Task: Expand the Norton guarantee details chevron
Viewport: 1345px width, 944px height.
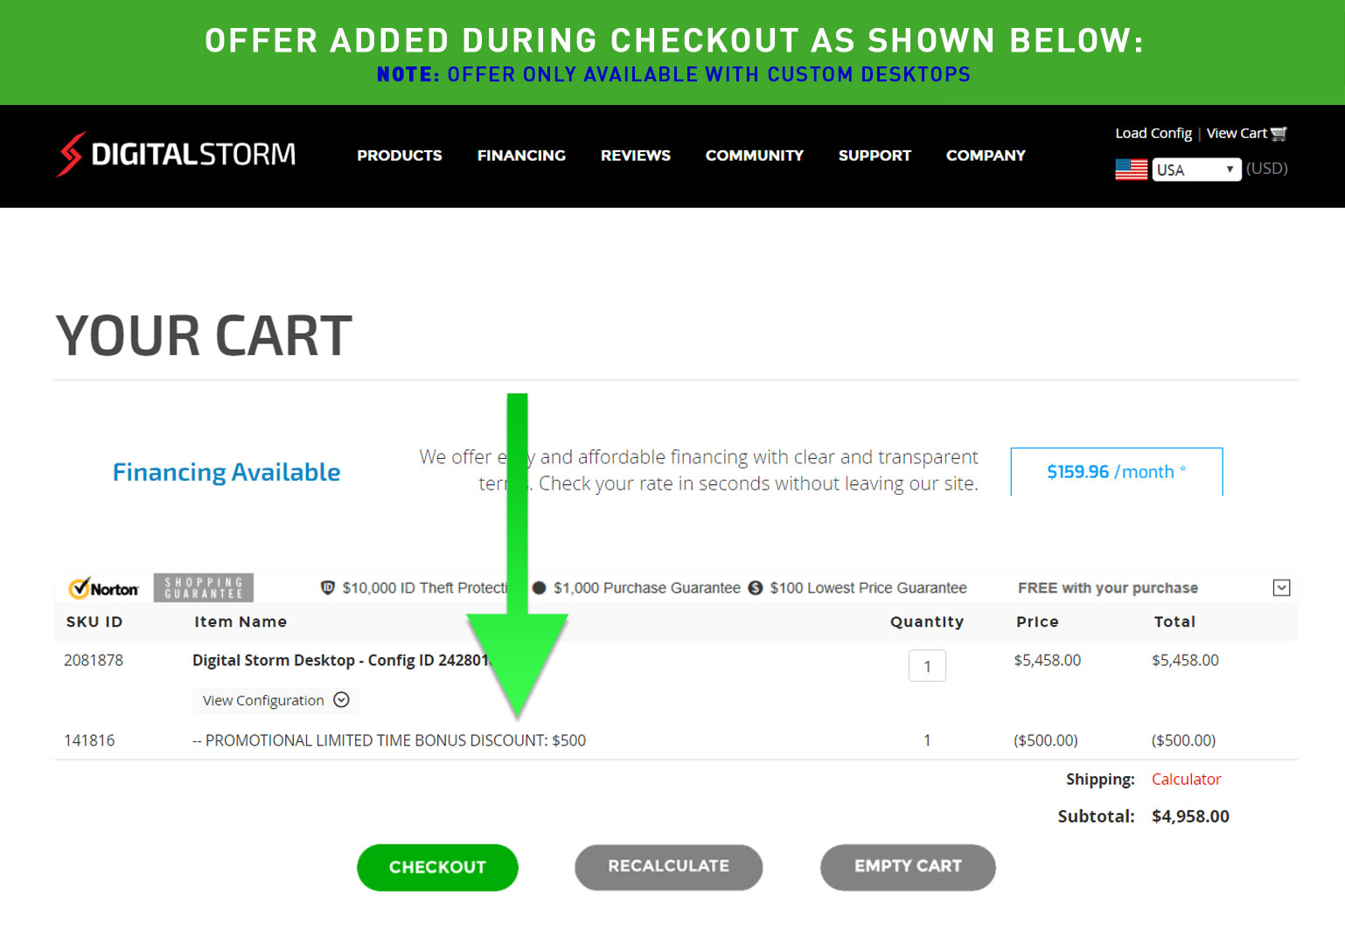Action: [1281, 588]
